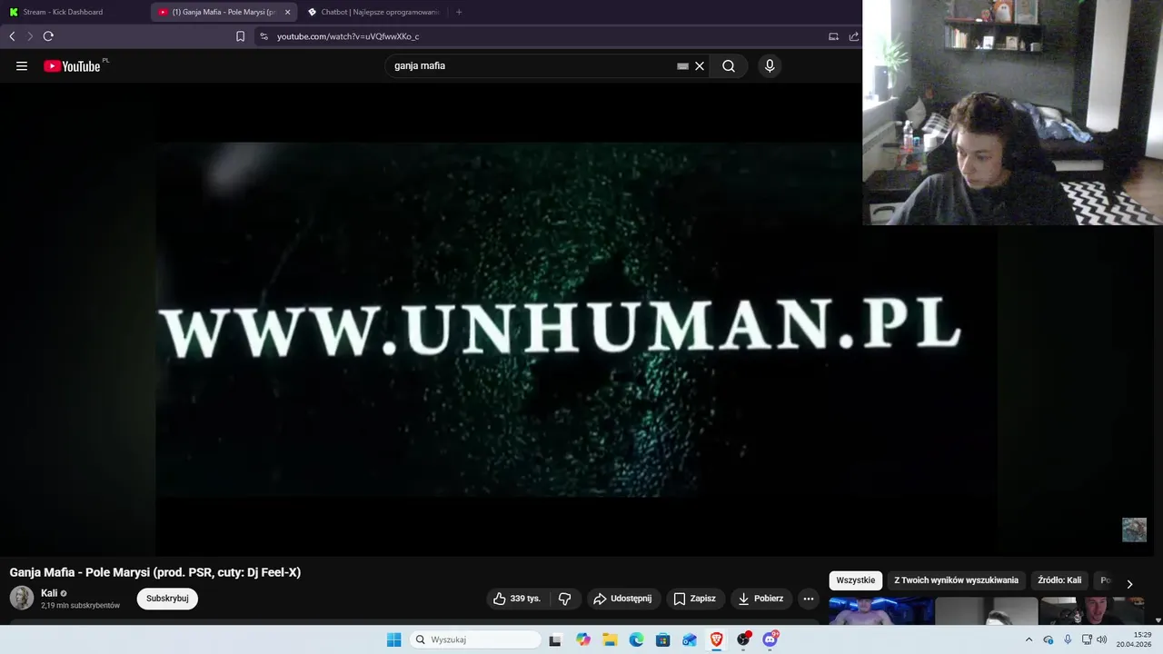Switch to the Chatbot tab
Screen dimensions: 1163x654
[x=374, y=12]
